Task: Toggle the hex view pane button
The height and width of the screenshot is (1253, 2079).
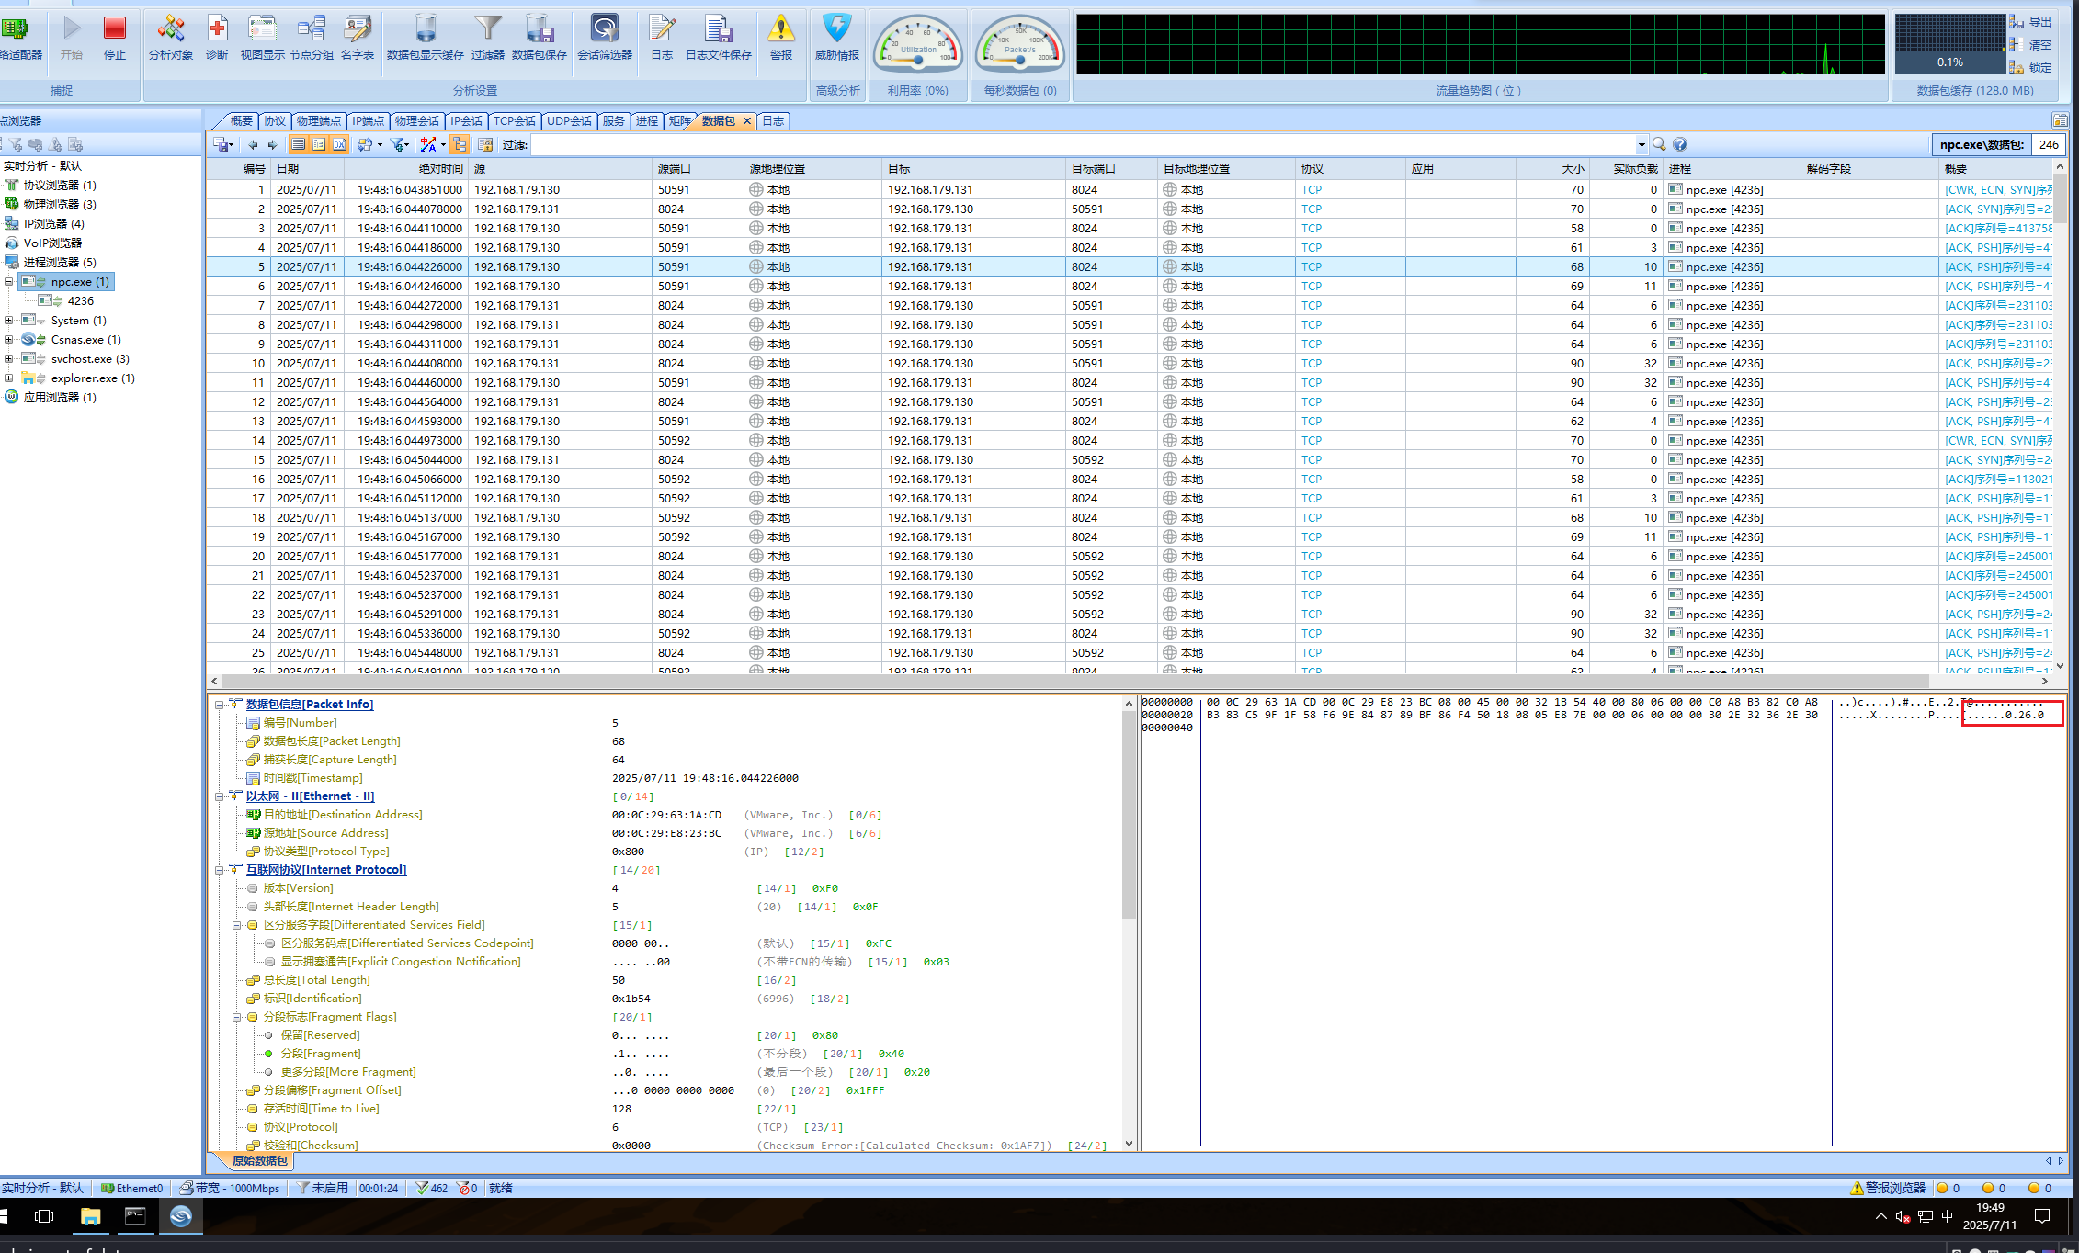Action: pos(339,144)
